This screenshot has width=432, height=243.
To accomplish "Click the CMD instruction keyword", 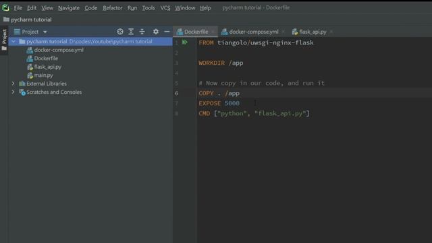I will (204, 113).
